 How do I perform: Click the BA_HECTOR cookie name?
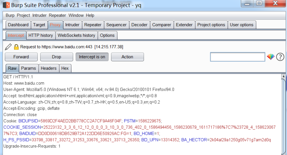point(194,140)
